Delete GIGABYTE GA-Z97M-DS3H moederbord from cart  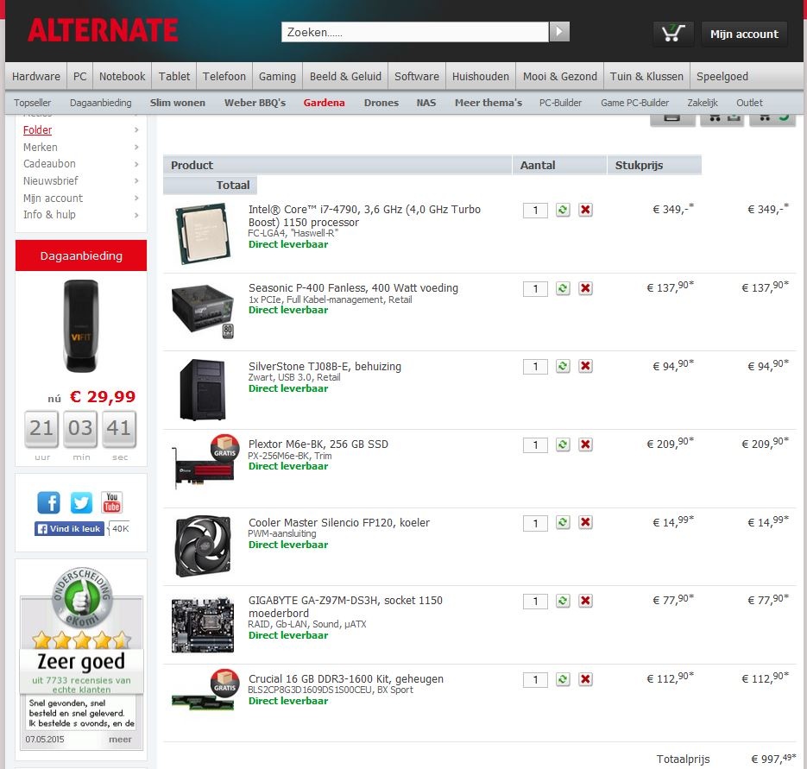coord(585,601)
